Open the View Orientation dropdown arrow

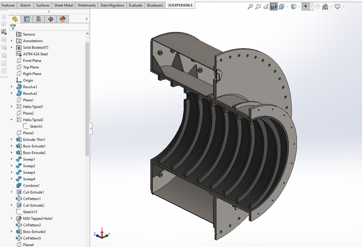(287, 7)
